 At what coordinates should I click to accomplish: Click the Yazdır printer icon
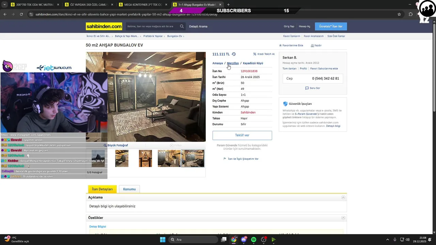click(312, 45)
